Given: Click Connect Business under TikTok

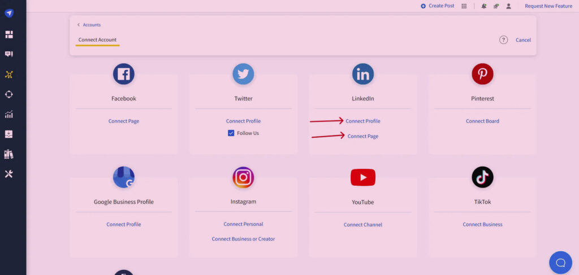Looking at the screenshot, I should pos(483,224).
